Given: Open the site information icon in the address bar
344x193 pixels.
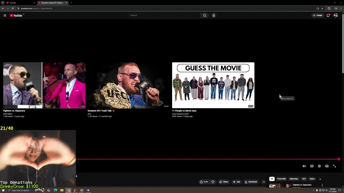Looking at the screenshot, I should pos(18,8).
